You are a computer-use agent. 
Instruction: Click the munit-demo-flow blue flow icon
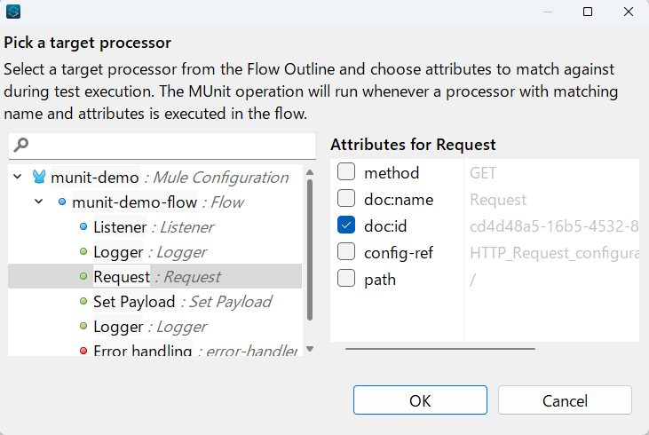point(61,202)
